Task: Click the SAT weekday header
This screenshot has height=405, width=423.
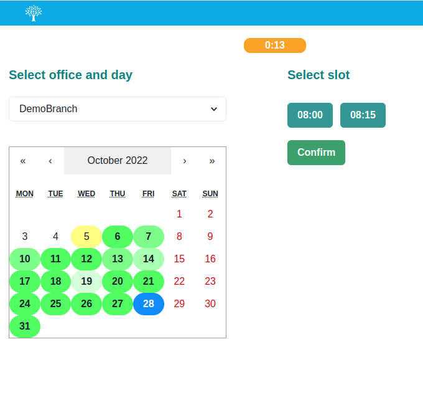Action: (179, 194)
